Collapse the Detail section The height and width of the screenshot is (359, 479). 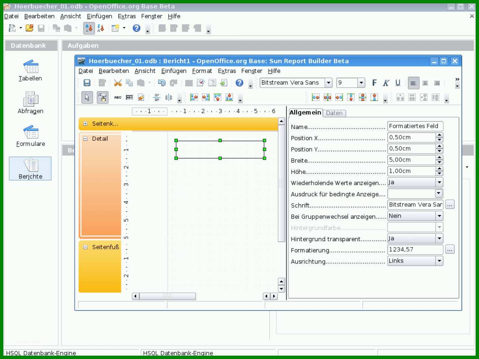(85, 139)
